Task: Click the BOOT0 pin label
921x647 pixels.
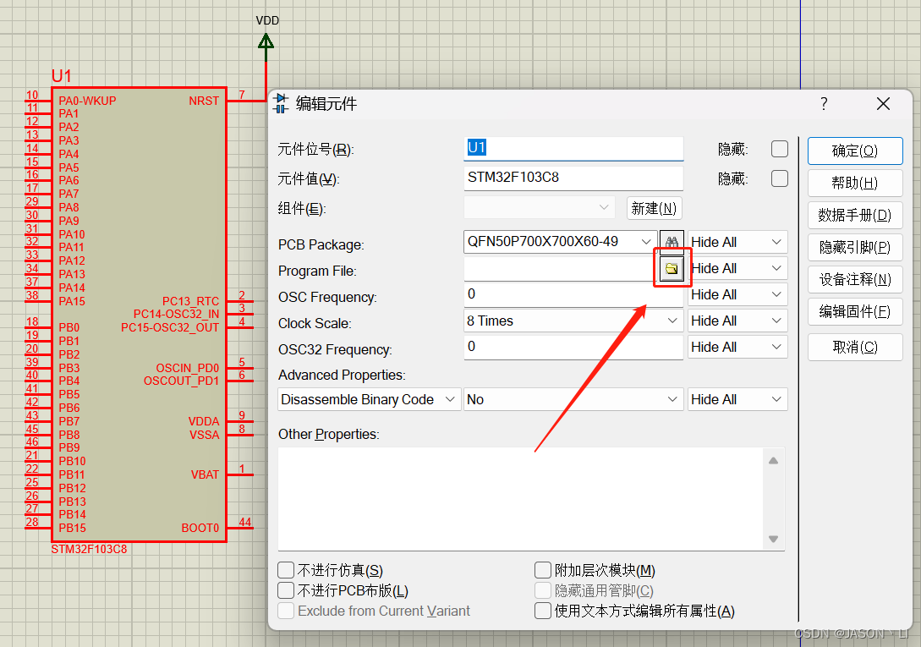Action: 200,528
